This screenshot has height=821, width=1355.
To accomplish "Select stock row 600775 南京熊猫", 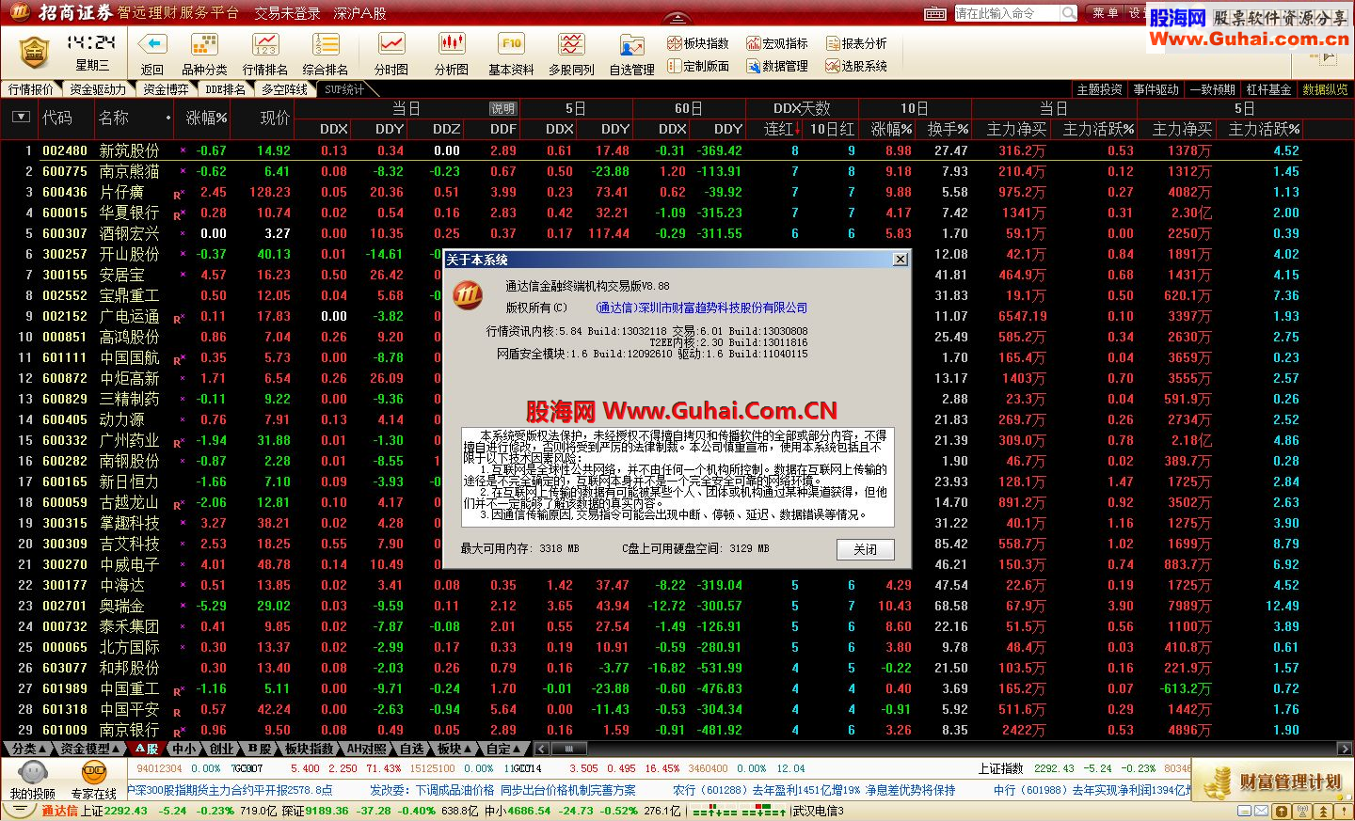I will 651,171.
